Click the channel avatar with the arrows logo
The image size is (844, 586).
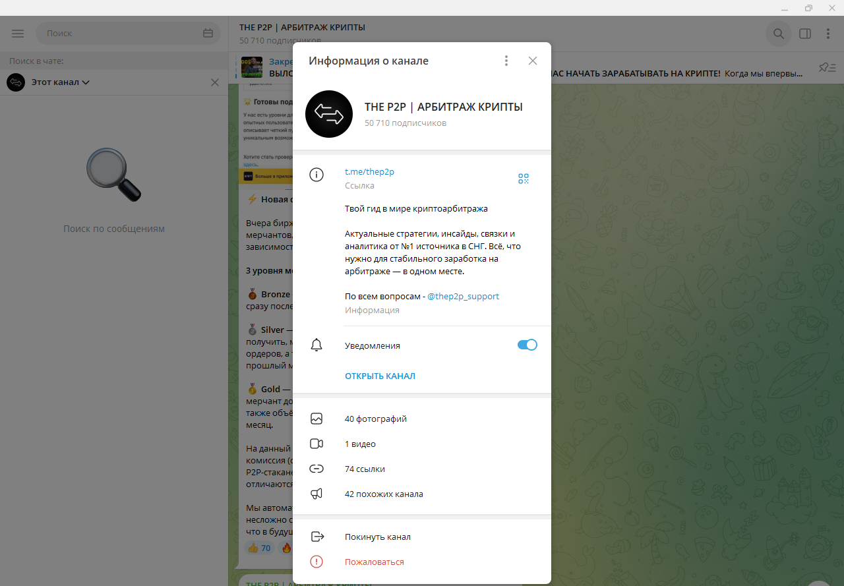click(329, 114)
